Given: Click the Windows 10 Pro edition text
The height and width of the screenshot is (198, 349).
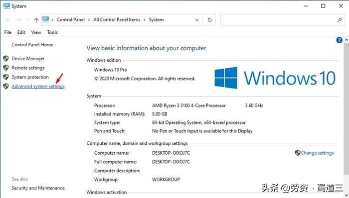Looking at the screenshot, I should 111,70.
